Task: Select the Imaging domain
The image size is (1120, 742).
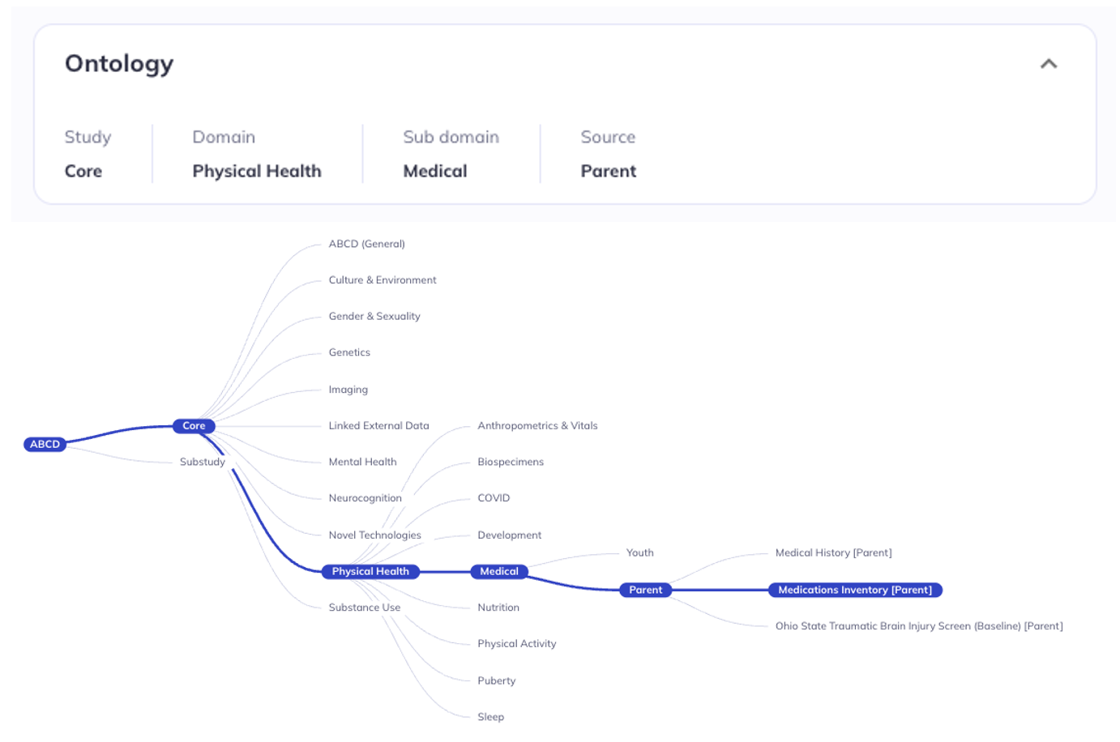Action: click(348, 390)
